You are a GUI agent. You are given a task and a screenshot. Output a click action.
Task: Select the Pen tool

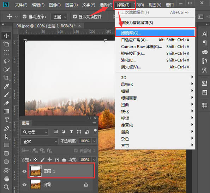[x=6, y=128]
